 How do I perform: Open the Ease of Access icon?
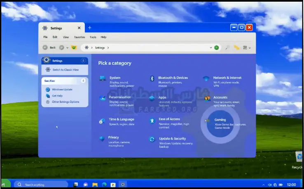[152, 121]
